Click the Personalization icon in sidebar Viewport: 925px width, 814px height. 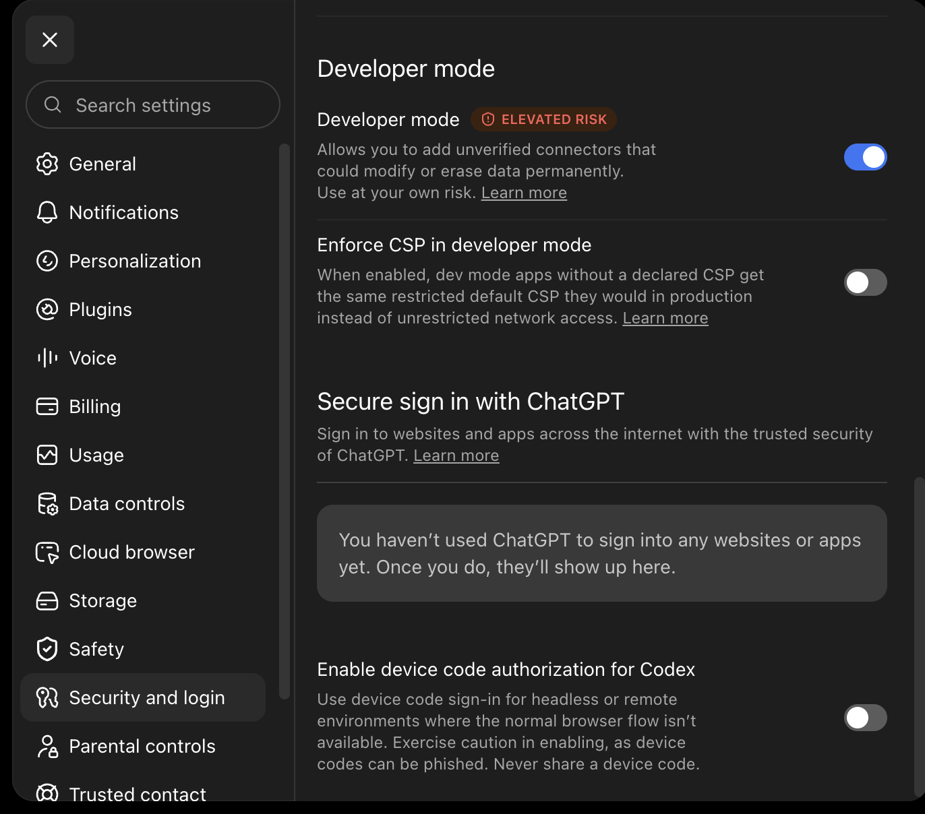[47, 261]
